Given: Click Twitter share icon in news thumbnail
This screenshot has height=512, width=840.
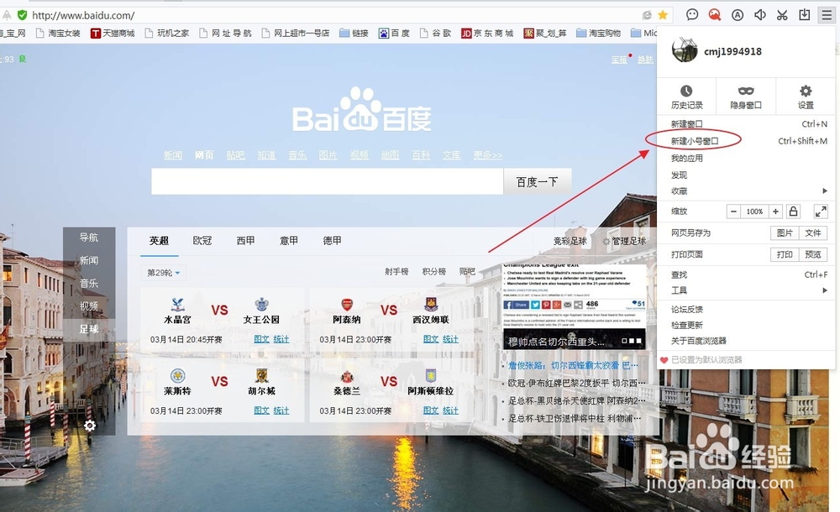Looking at the screenshot, I should (x=534, y=305).
